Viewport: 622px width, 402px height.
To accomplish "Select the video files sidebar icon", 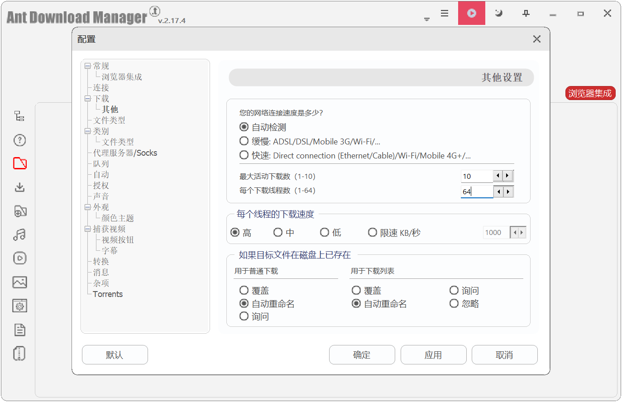I will (x=20, y=211).
